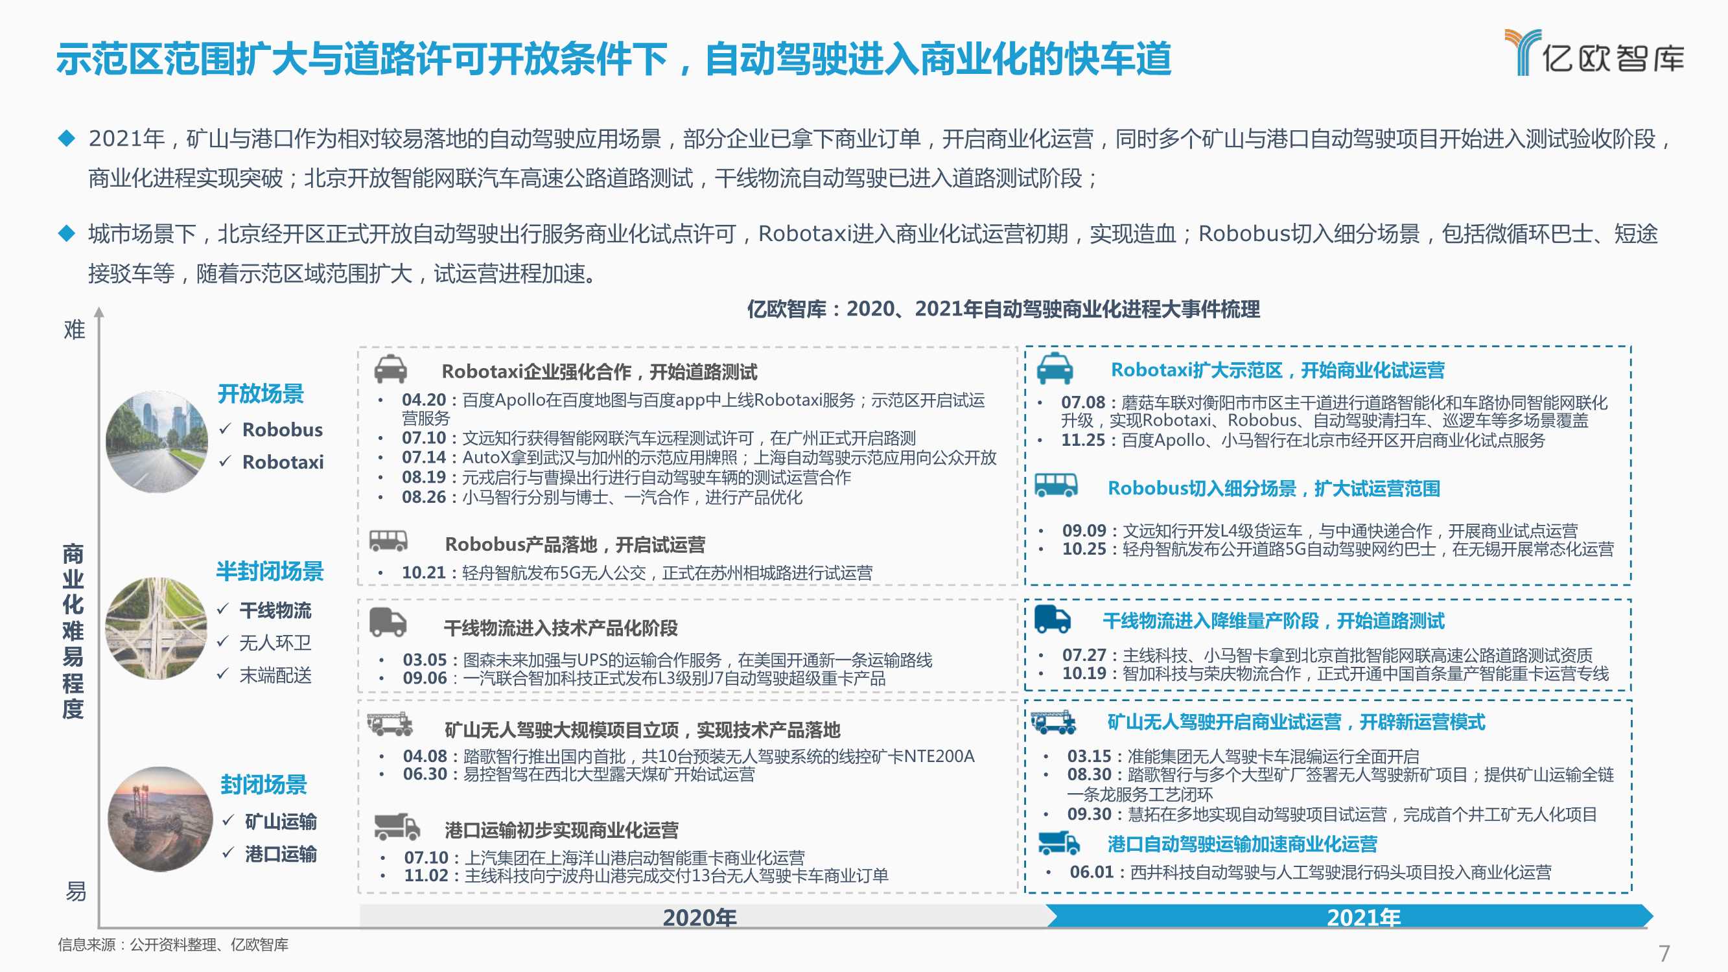Click the blue delivery truck icon for 2021 干线物流

[1053, 618]
